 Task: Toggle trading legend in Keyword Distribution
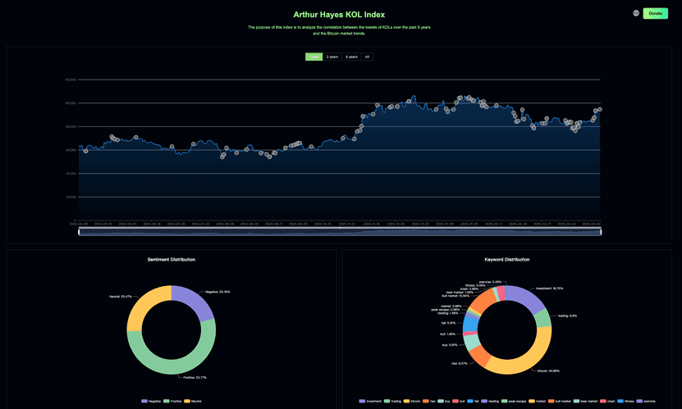[x=393, y=401]
